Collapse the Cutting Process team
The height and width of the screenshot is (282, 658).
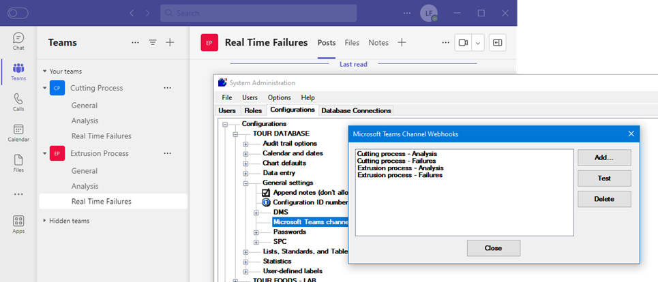click(x=45, y=88)
